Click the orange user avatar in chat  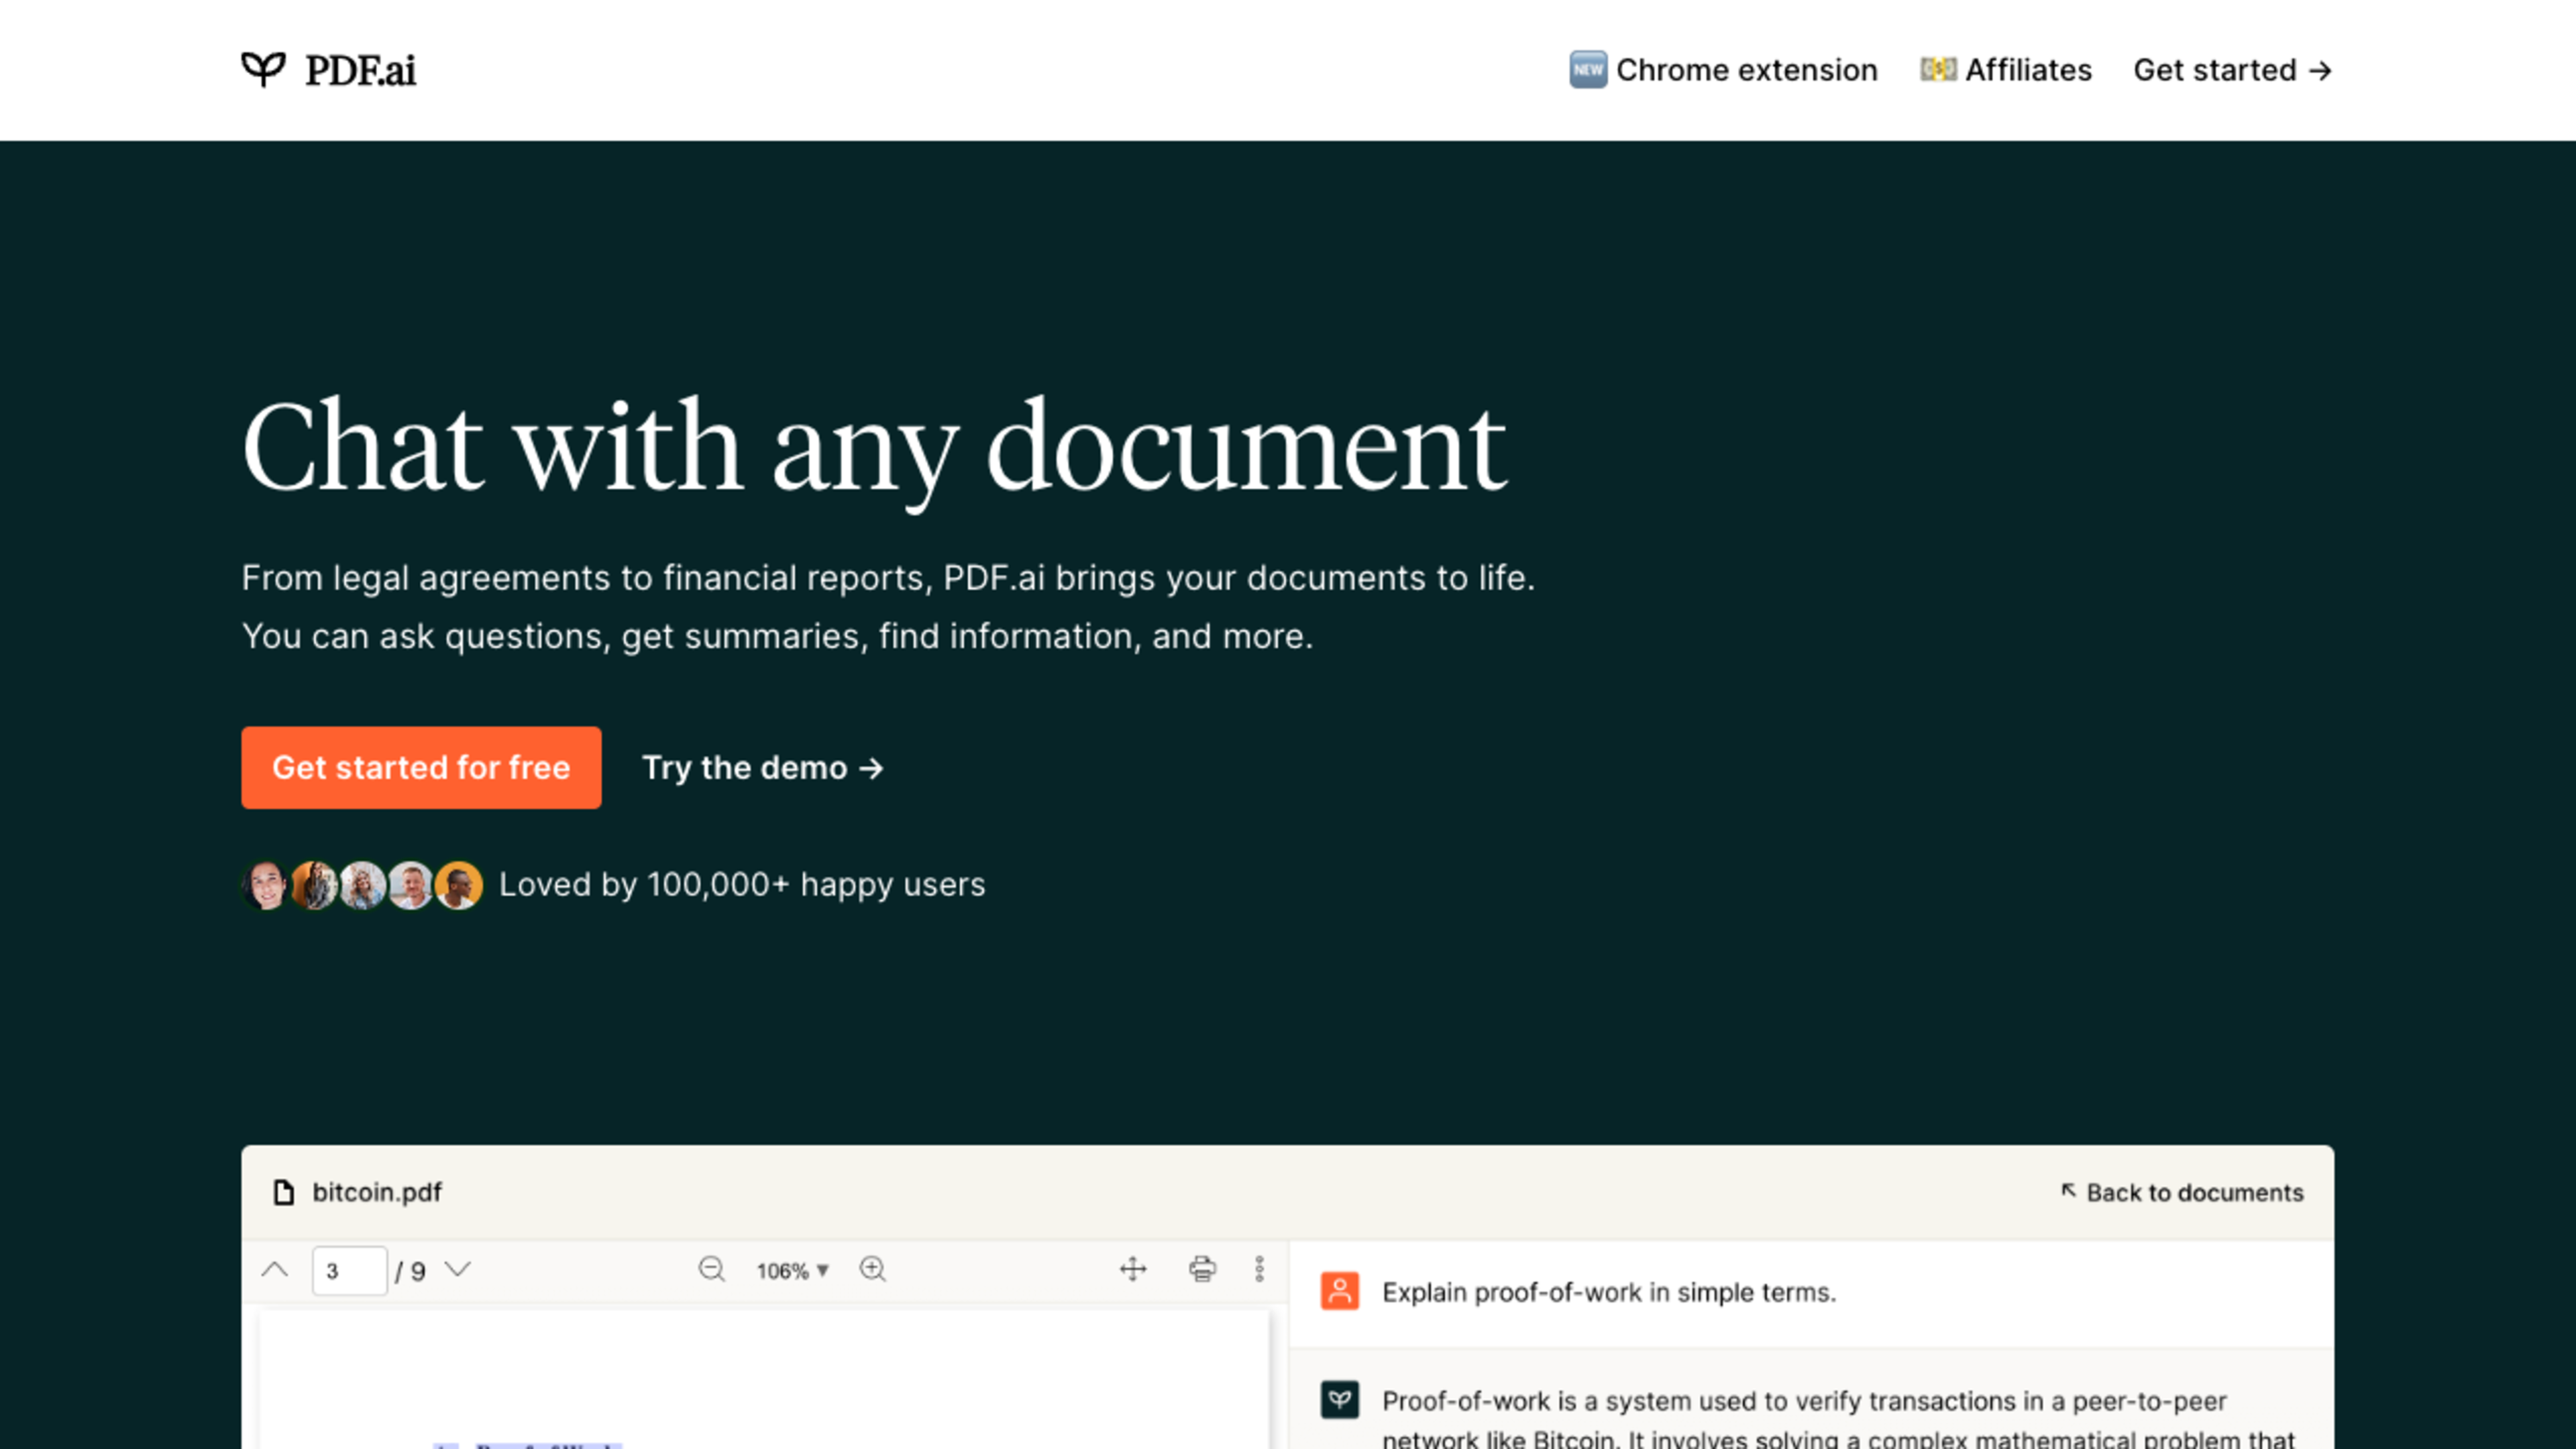1340,1291
